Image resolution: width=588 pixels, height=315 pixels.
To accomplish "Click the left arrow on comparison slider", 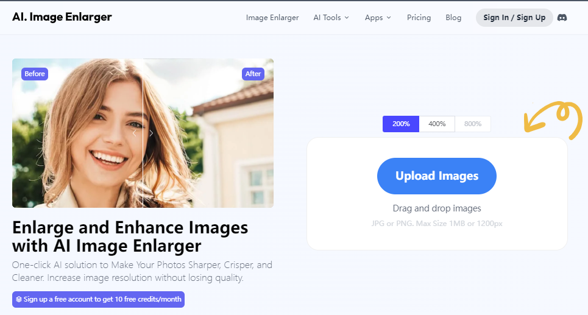I will pyautogui.click(x=135, y=133).
